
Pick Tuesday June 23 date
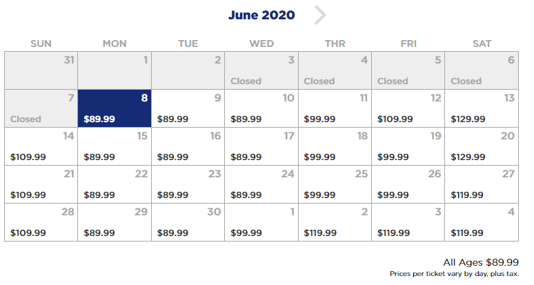[188, 184]
